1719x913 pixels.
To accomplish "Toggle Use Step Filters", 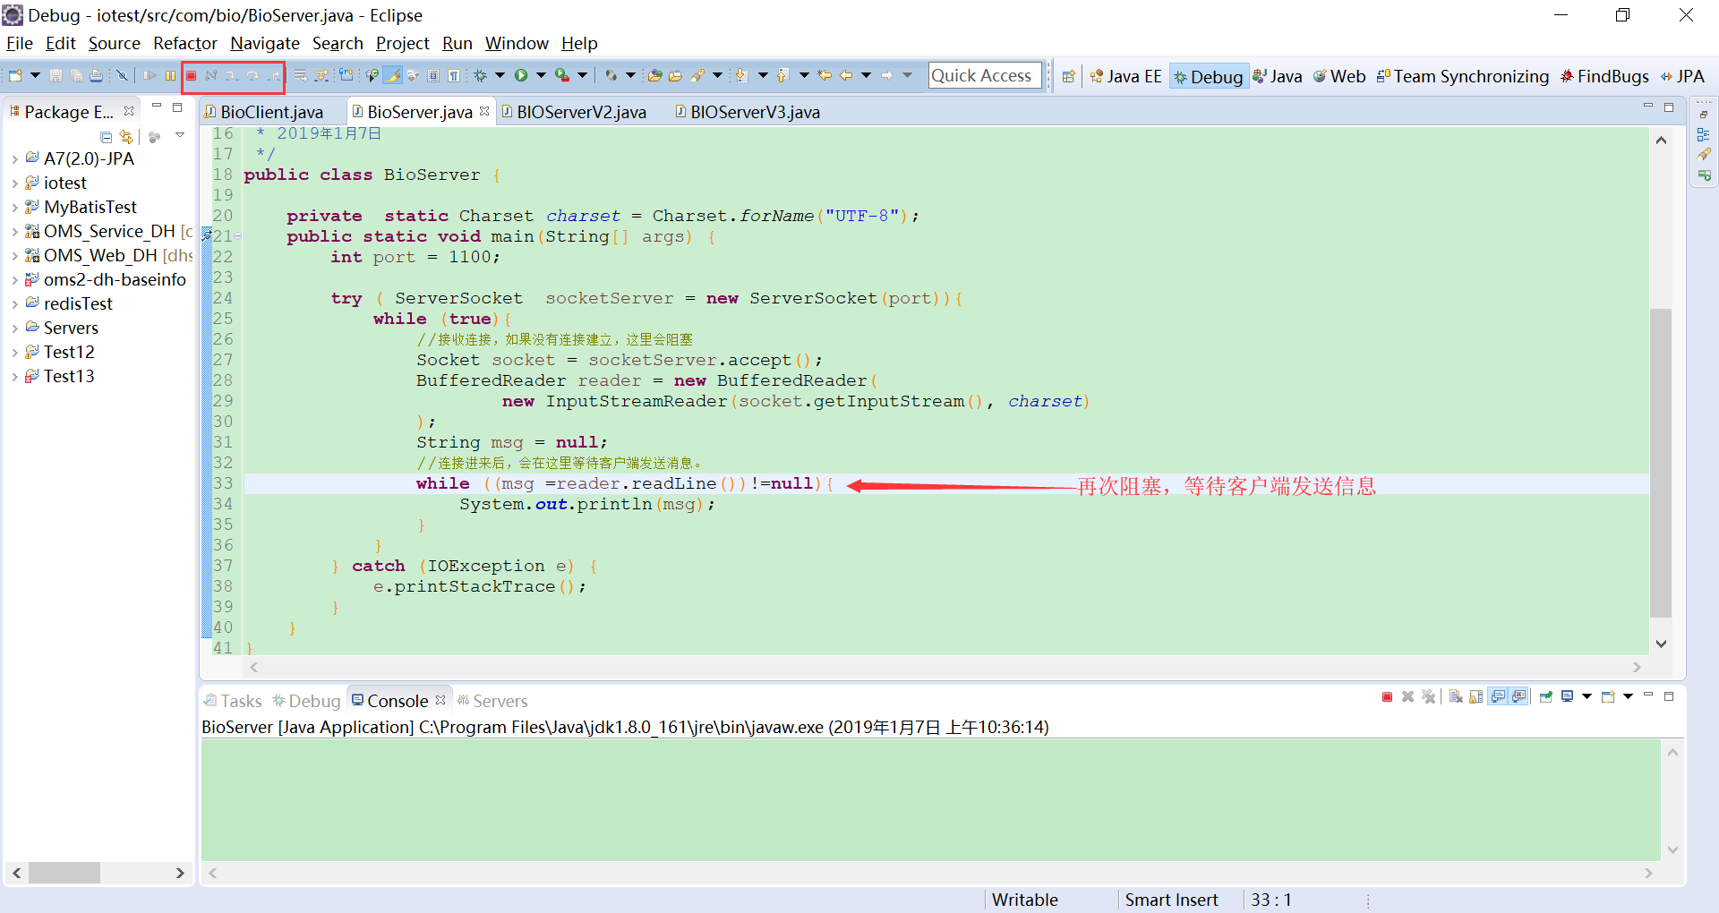I will pyautogui.click(x=321, y=76).
